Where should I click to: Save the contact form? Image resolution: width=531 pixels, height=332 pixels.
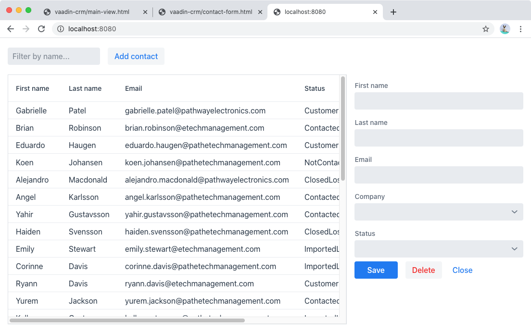coord(376,270)
